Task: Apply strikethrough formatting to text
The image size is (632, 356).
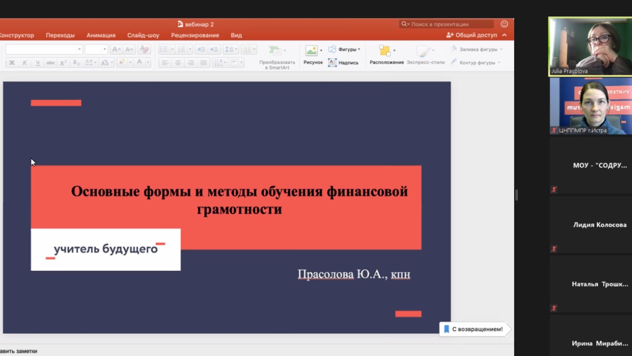Action: [x=50, y=62]
